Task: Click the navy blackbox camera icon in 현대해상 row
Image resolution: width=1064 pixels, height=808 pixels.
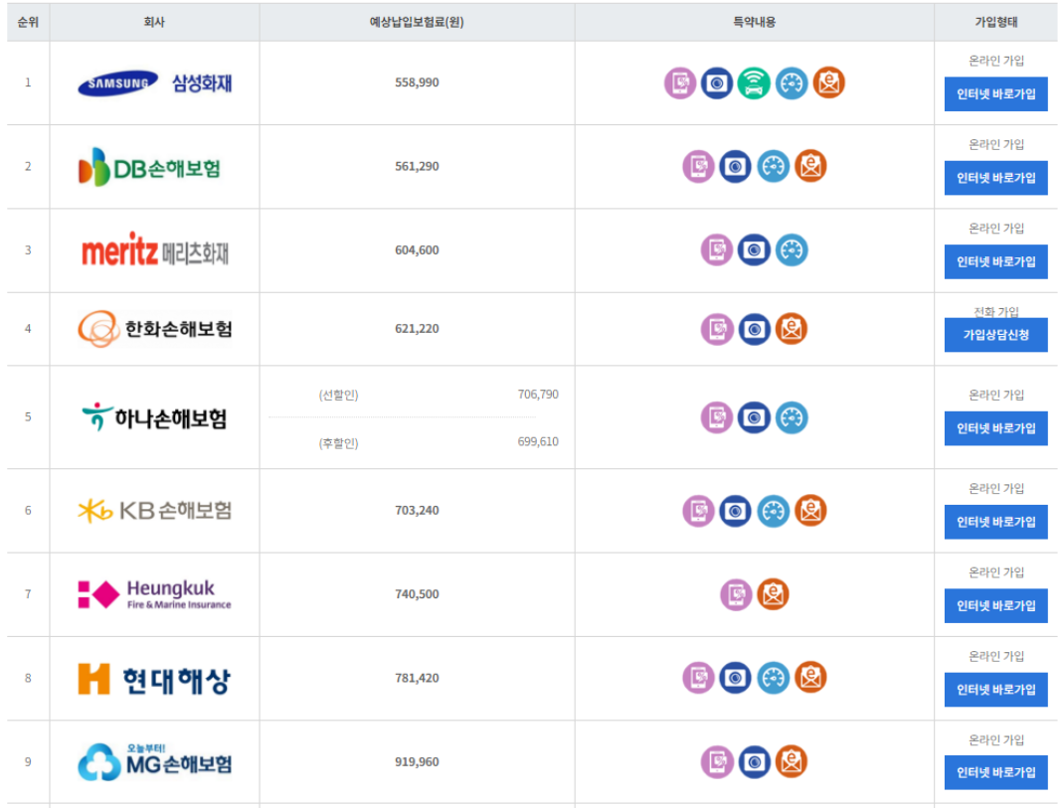Action: point(736,677)
